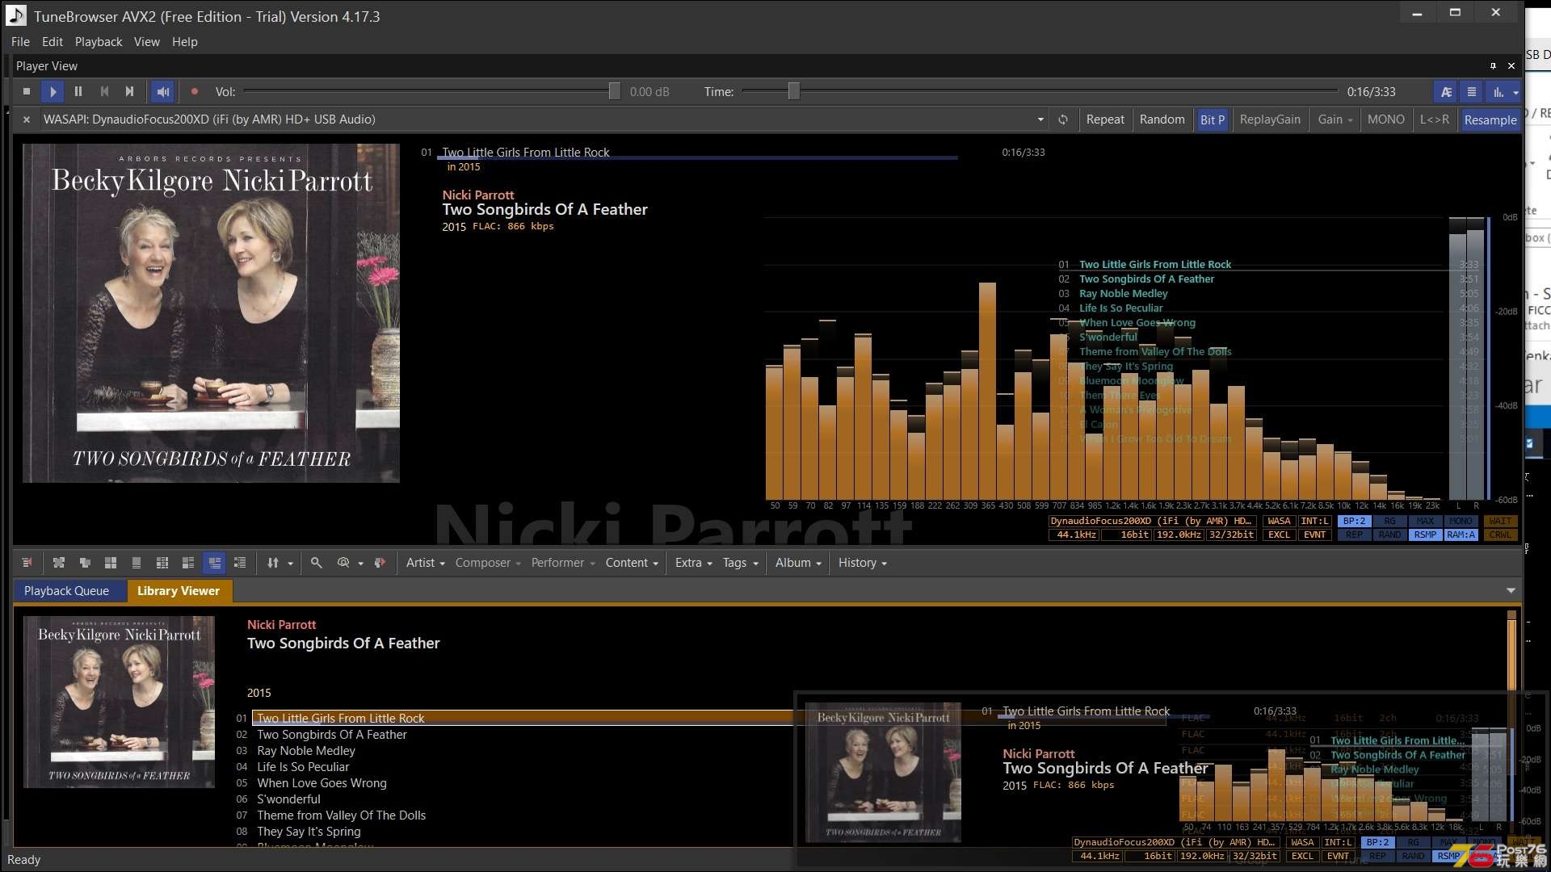Toggle the ReplayGain option
Image resolution: width=1551 pixels, height=872 pixels.
tap(1270, 119)
